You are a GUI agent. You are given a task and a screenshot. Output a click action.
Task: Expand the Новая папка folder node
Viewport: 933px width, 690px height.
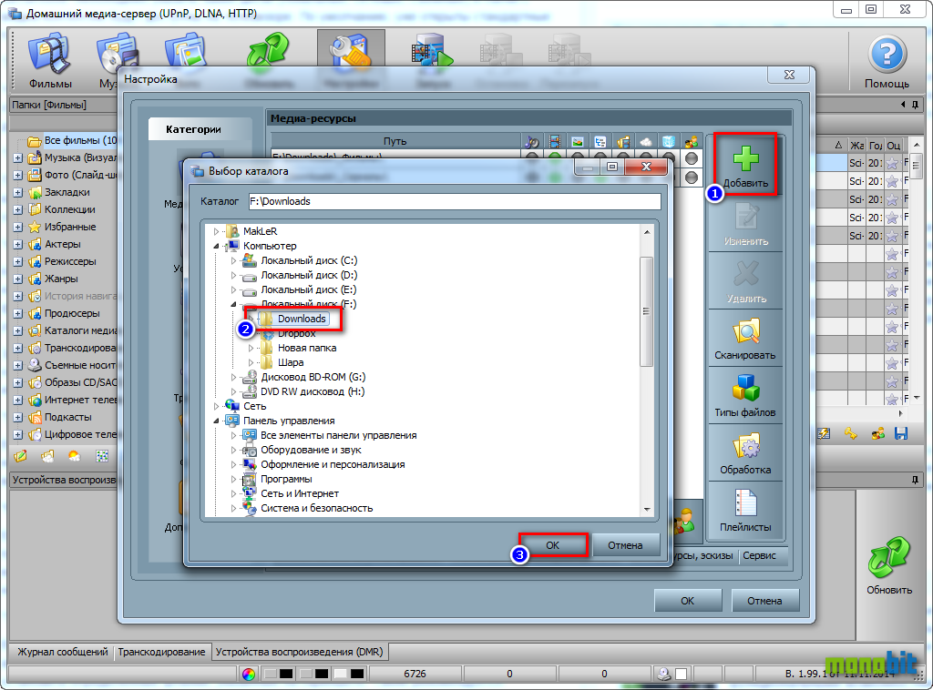251,348
